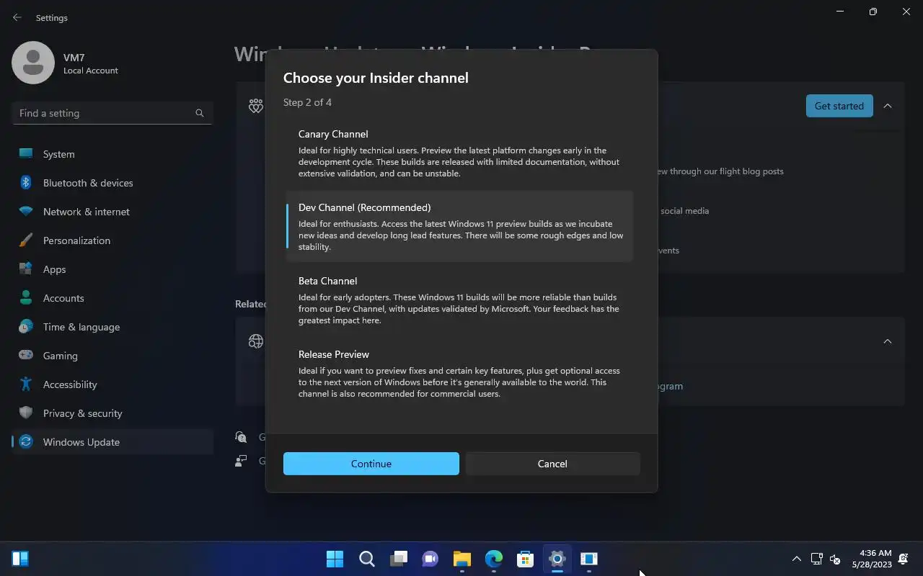The height and width of the screenshot is (576, 923).
Task: Open File Explorer from taskbar
Action: pos(461,559)
